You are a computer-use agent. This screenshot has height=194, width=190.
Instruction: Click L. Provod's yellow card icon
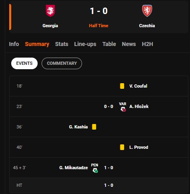122,147
